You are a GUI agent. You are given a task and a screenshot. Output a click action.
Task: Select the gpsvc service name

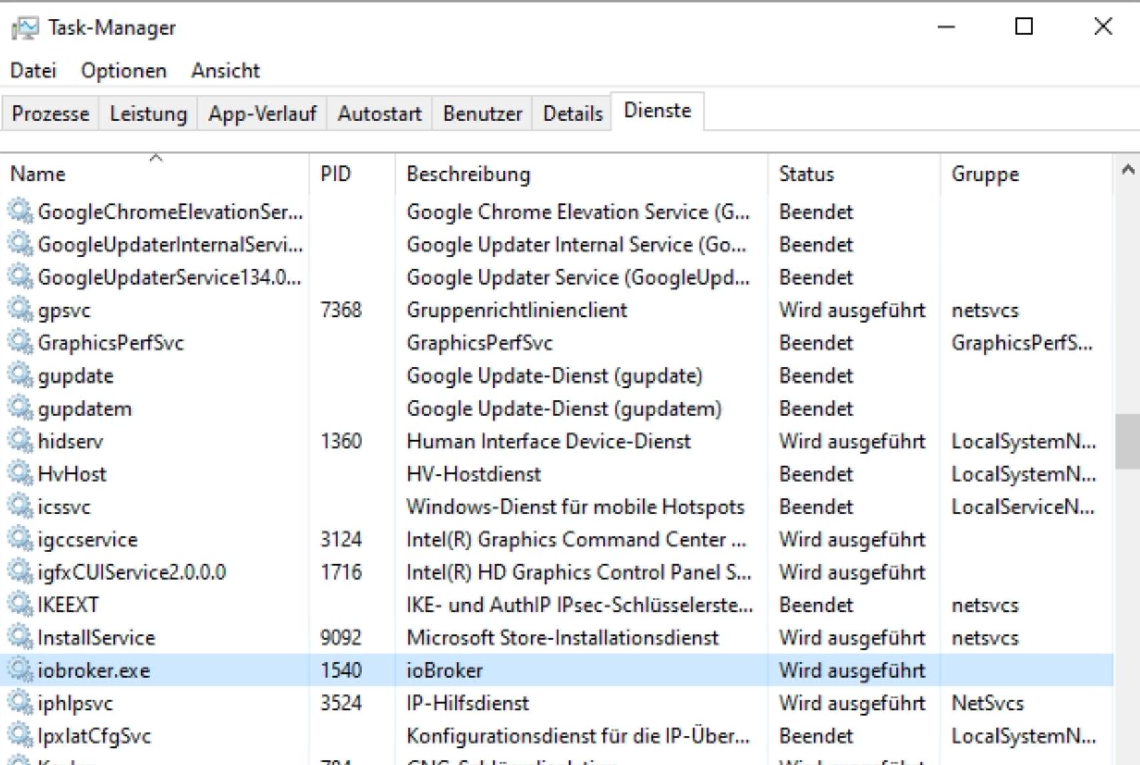click(x=64, y=311)
